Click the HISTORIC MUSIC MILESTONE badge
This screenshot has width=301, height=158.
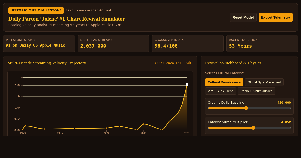(x=36, y=10)
